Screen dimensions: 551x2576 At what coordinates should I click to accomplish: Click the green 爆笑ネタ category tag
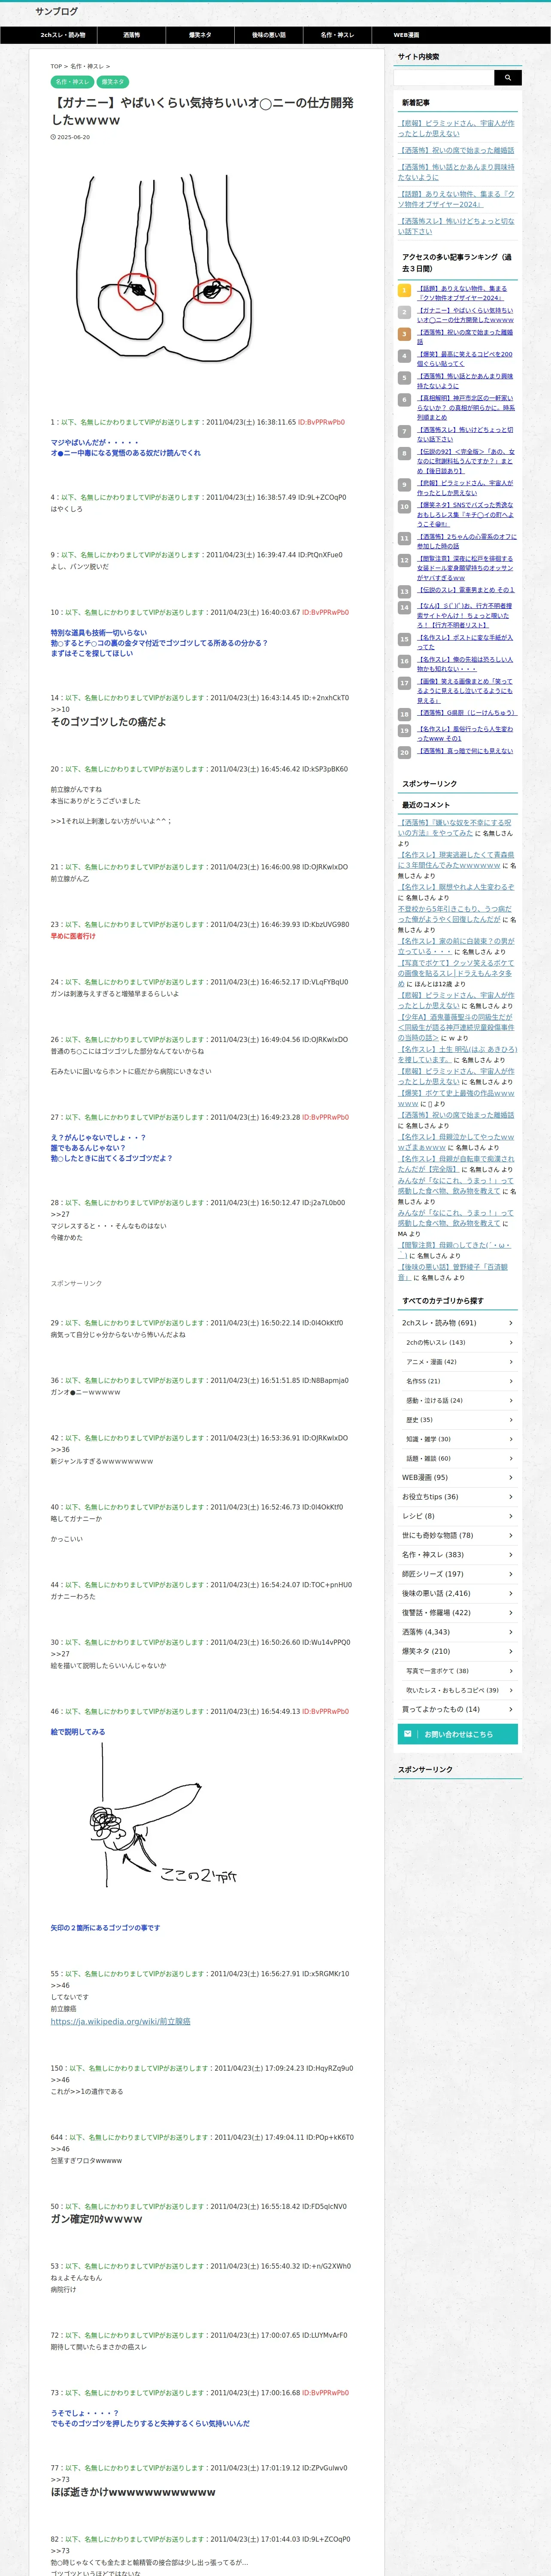tap(113, 82)
